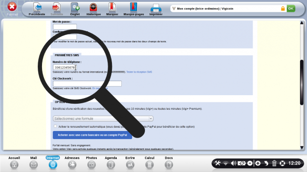Zoom in with the plus icon

click(x=258, y=163)
